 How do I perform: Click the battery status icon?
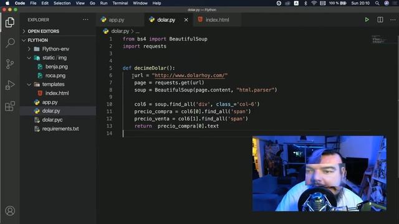[x=343, y=3]
